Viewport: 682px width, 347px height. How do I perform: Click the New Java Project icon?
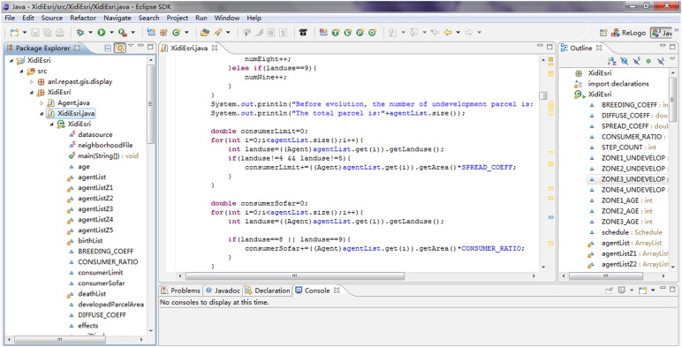151,33
